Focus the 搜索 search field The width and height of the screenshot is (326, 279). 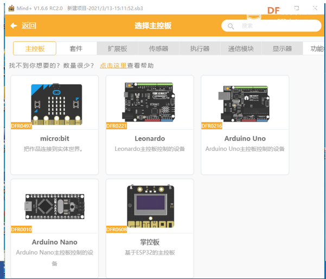point(271,26)
